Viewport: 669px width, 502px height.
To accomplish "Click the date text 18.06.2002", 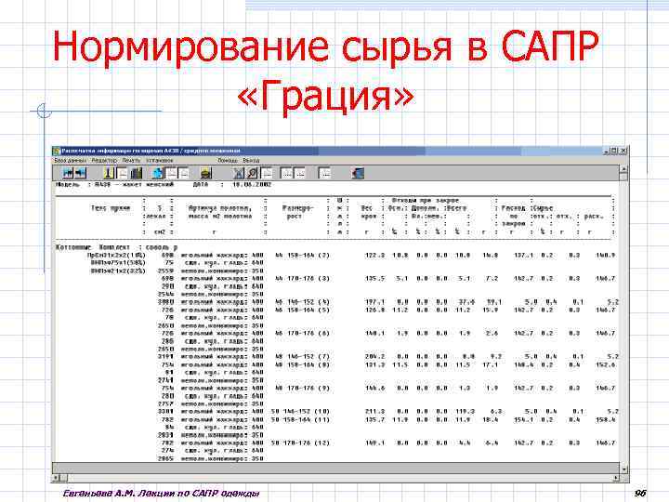I will coord(252,185).
